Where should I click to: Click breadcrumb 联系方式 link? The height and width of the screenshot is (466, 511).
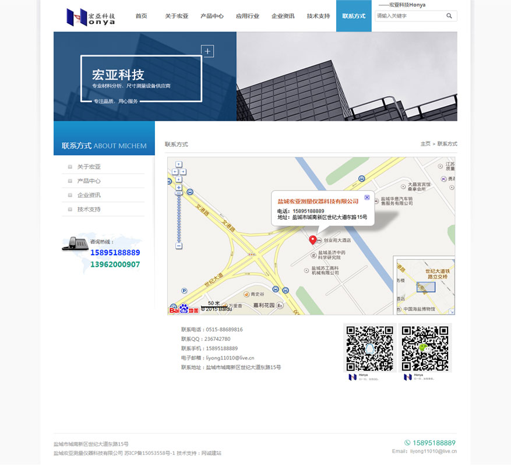point(447,144)
